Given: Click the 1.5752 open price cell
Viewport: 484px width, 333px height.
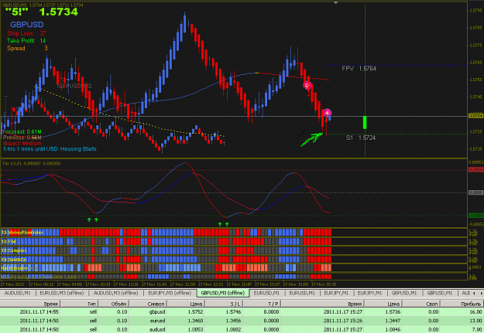Looking at the screenshot, I should pos(196,311).
